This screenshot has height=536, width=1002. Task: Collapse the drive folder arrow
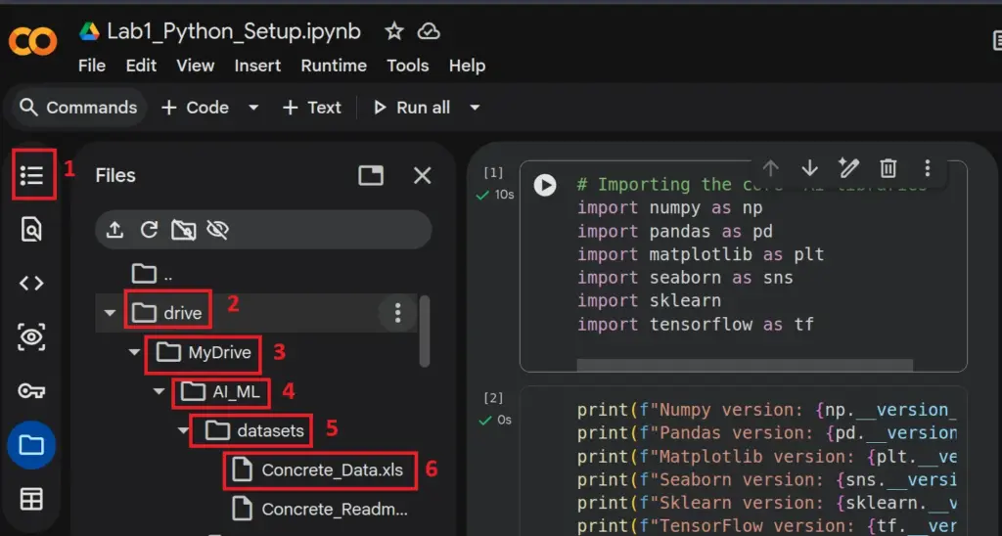(110, 313)
